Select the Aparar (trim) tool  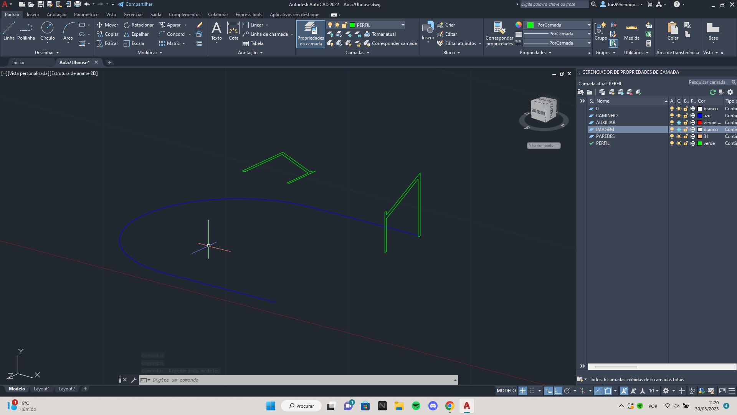pyautogui.click(x=170, y=25)
